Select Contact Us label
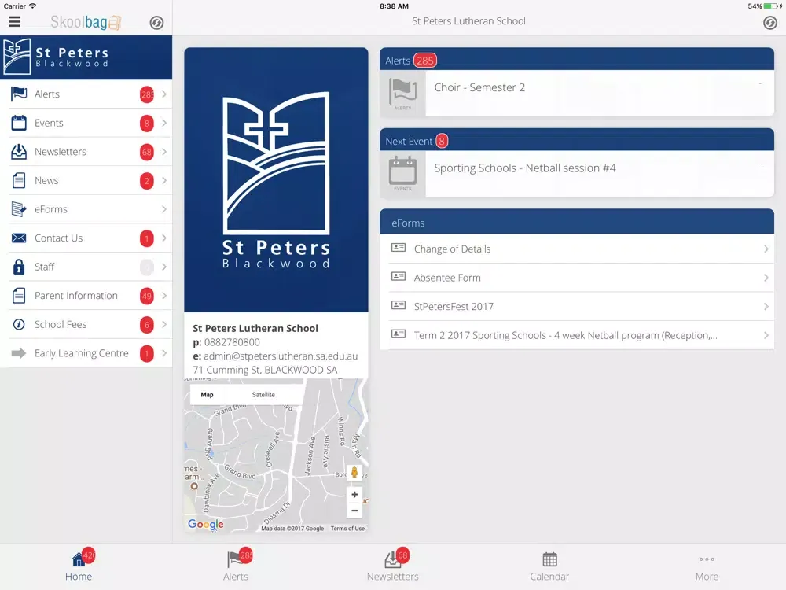This screenshot has height=590, width=786. 59,238
